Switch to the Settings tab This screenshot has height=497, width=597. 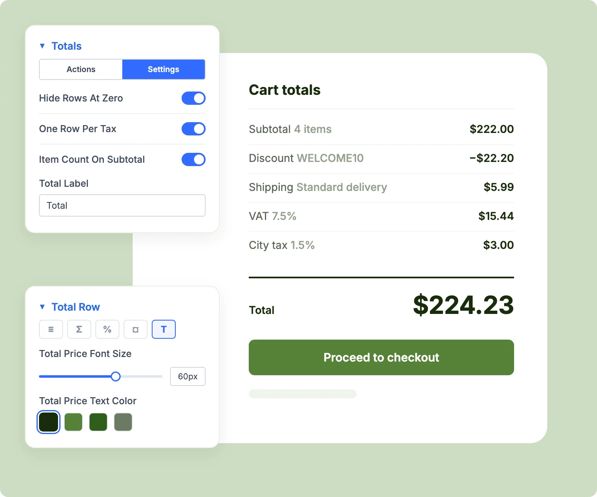(x=164, y=69)
